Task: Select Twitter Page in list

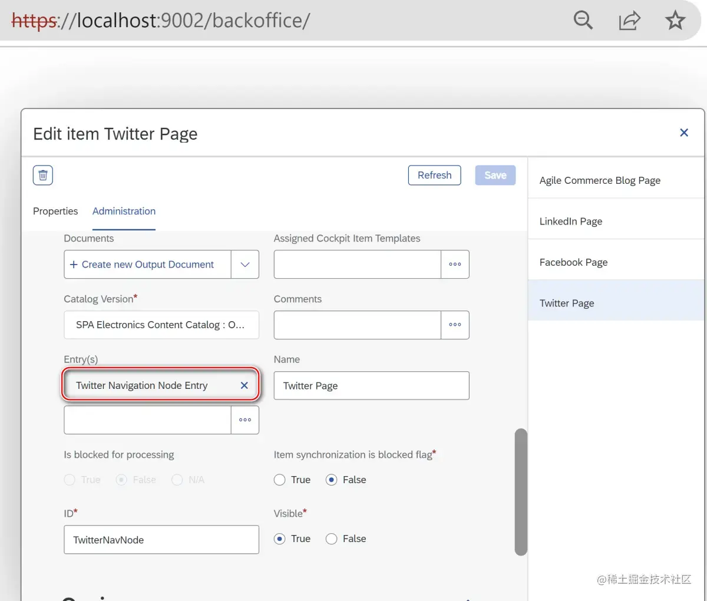Action: [616, 303]
